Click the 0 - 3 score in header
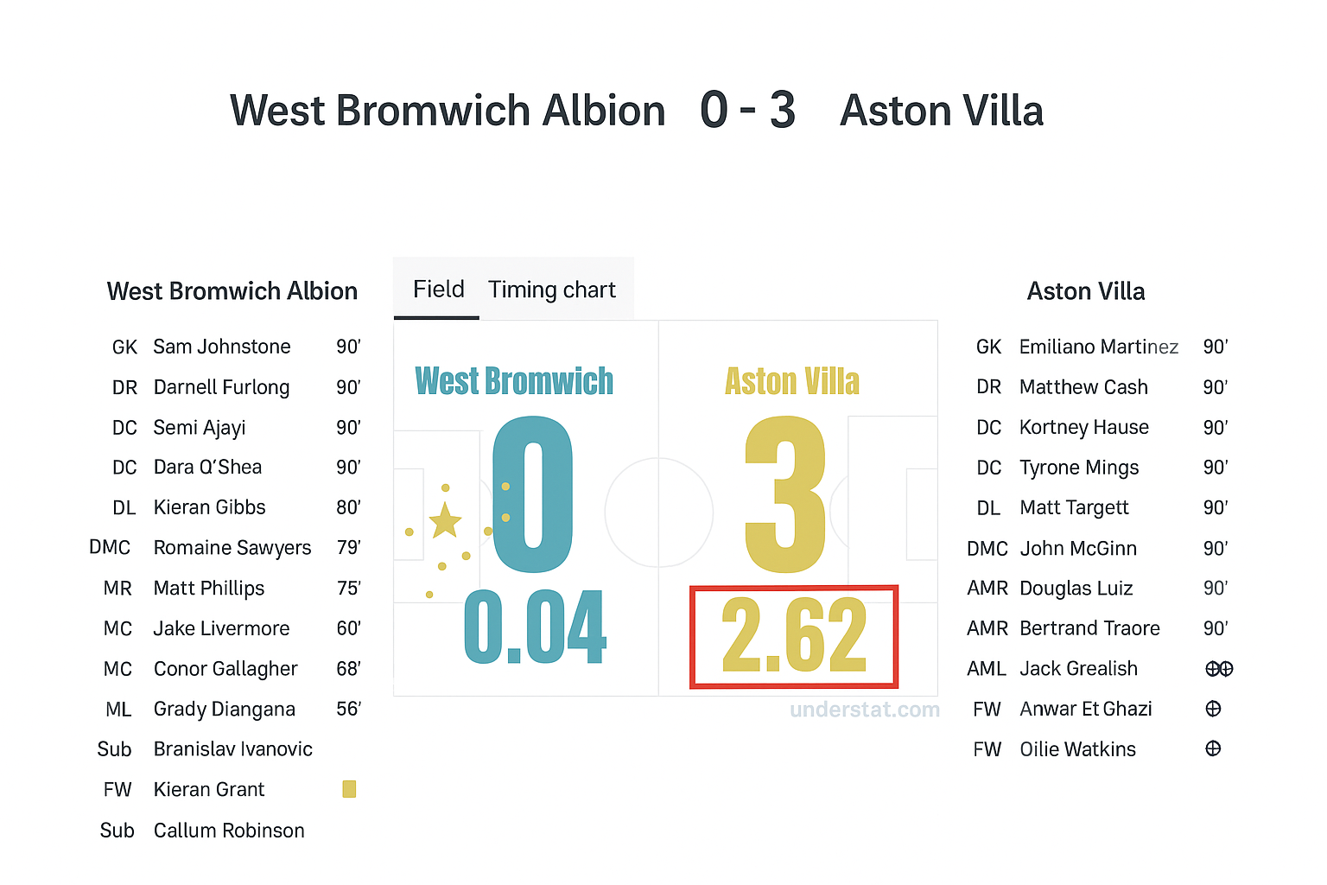This screenshot has height=885, width=1327. [747, 111]
